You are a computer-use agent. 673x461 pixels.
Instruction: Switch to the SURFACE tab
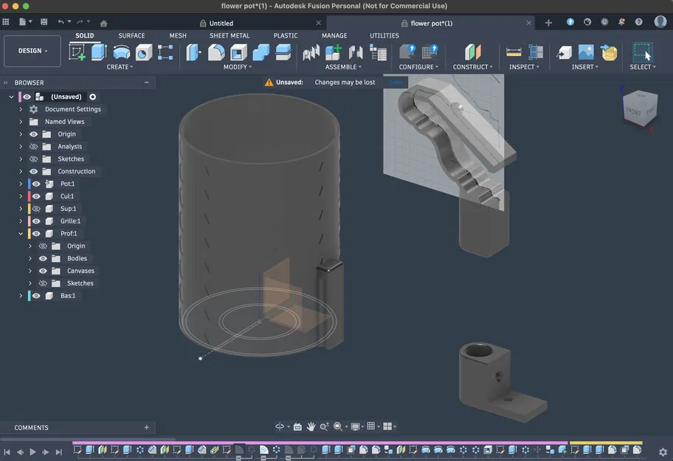131,35
